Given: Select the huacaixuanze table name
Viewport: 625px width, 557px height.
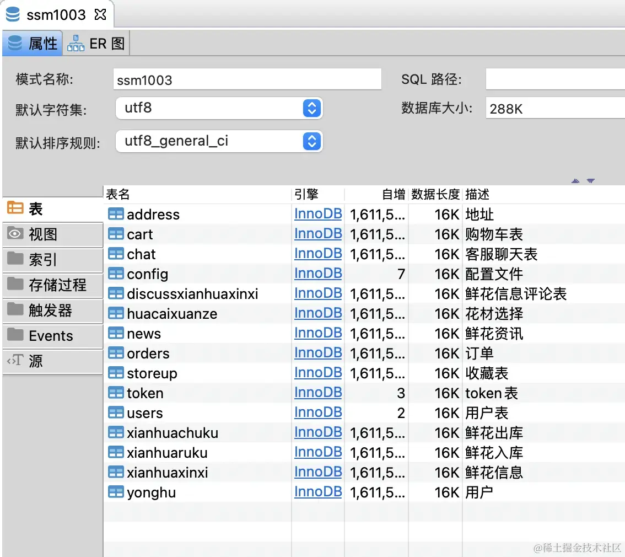Looking at the screenshot, I should pos(172,314).
